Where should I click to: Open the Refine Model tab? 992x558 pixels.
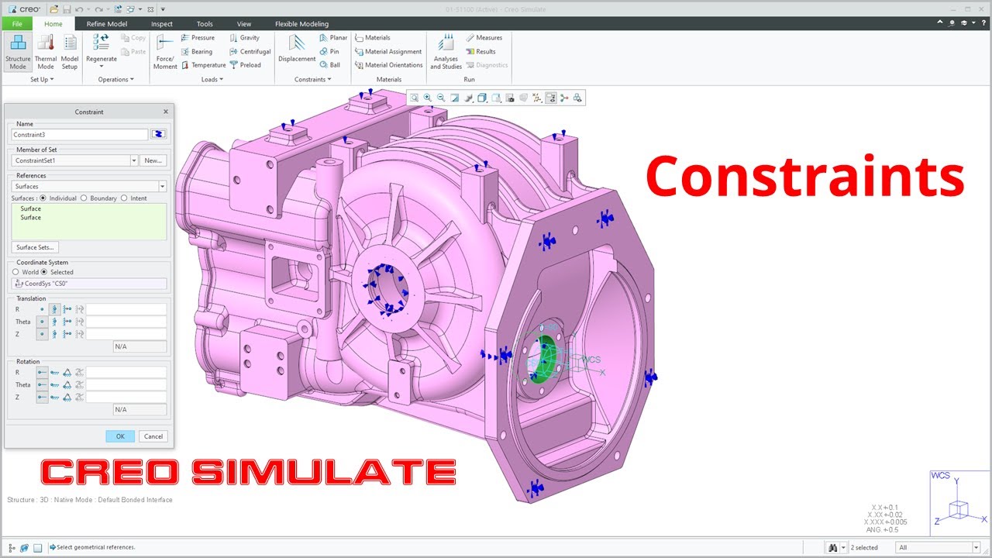pyautogui.click(x=107, y=23)
